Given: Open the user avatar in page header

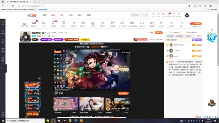Looking at the screenshot, I should point(187,15).
